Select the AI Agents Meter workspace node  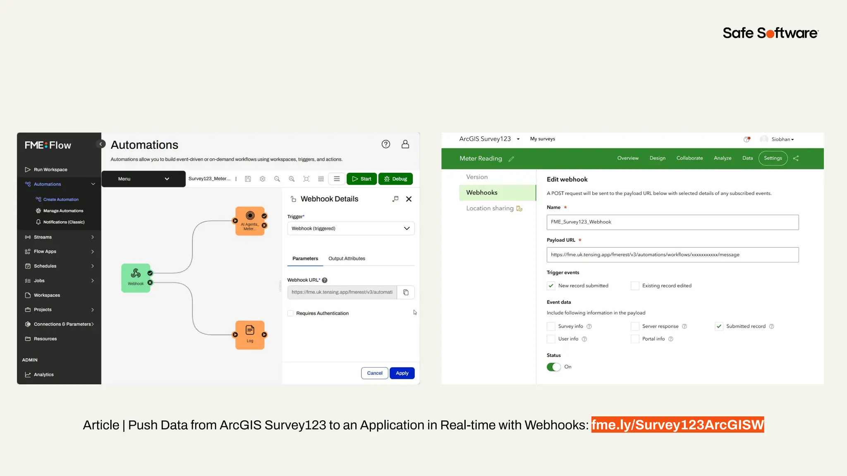(x=250, y=221)
